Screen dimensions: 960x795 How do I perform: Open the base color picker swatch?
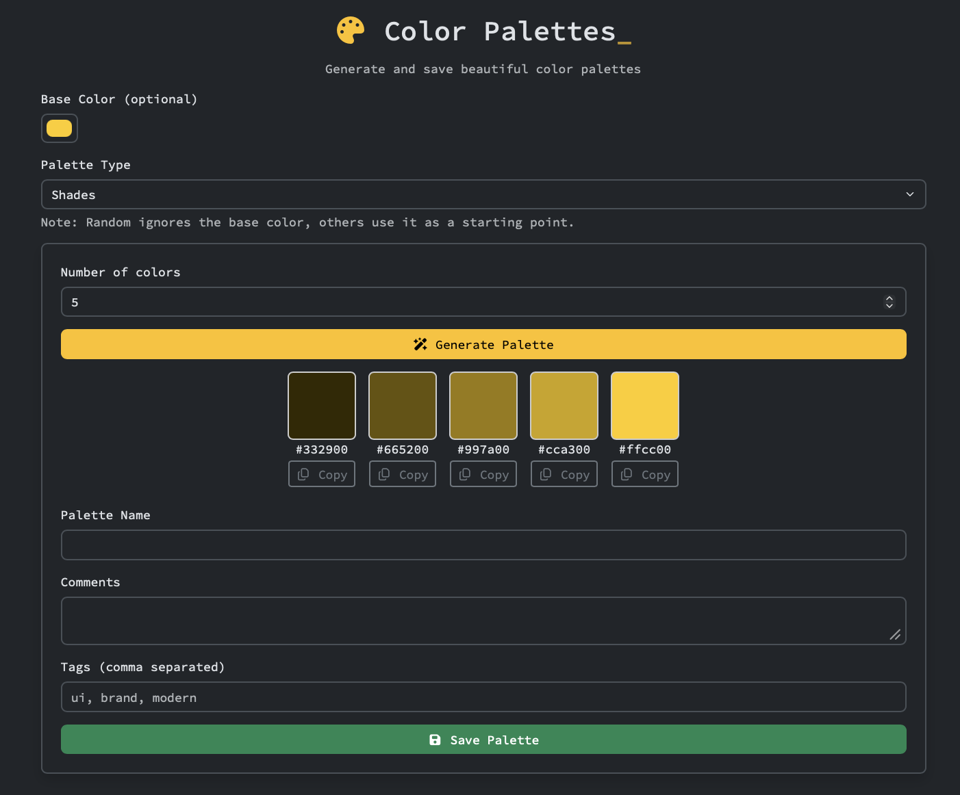point(59,128)
